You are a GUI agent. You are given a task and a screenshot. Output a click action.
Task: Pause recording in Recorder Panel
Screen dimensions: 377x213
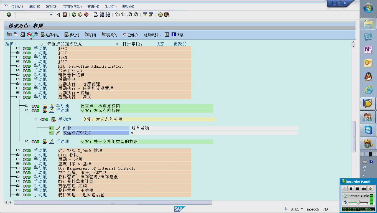(351, 189)
